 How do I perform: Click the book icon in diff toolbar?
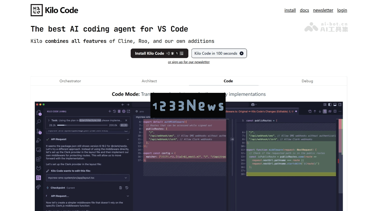(330, 111)
